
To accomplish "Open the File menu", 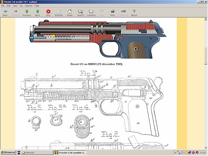I will (x=3, y=6).
